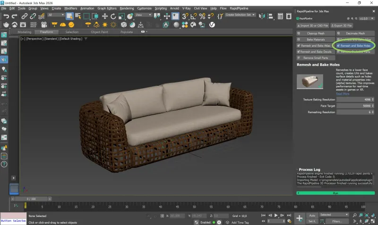
Task: Switch to the Object Paint tab
Action: [99, 32]
